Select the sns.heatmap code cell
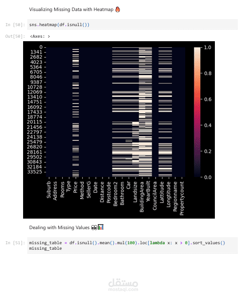247x298 pixels. [x=133, y=25]
